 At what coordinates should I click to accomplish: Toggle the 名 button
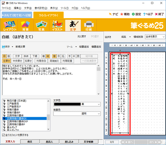(x=63, y=56)
